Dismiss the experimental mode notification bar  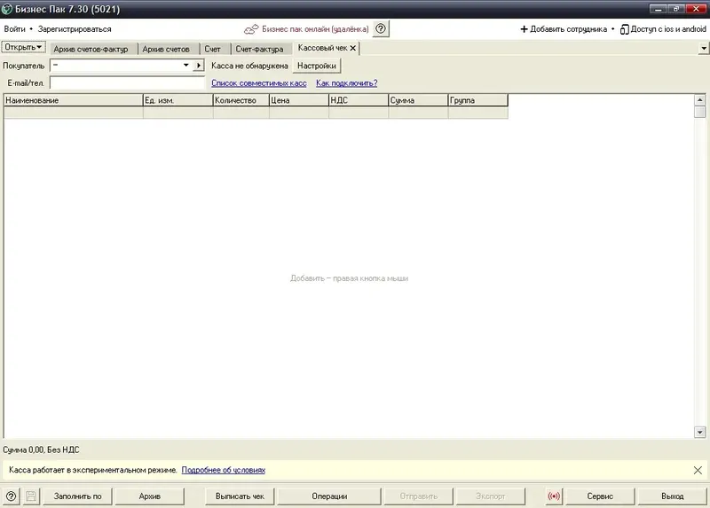click(698, 471)
